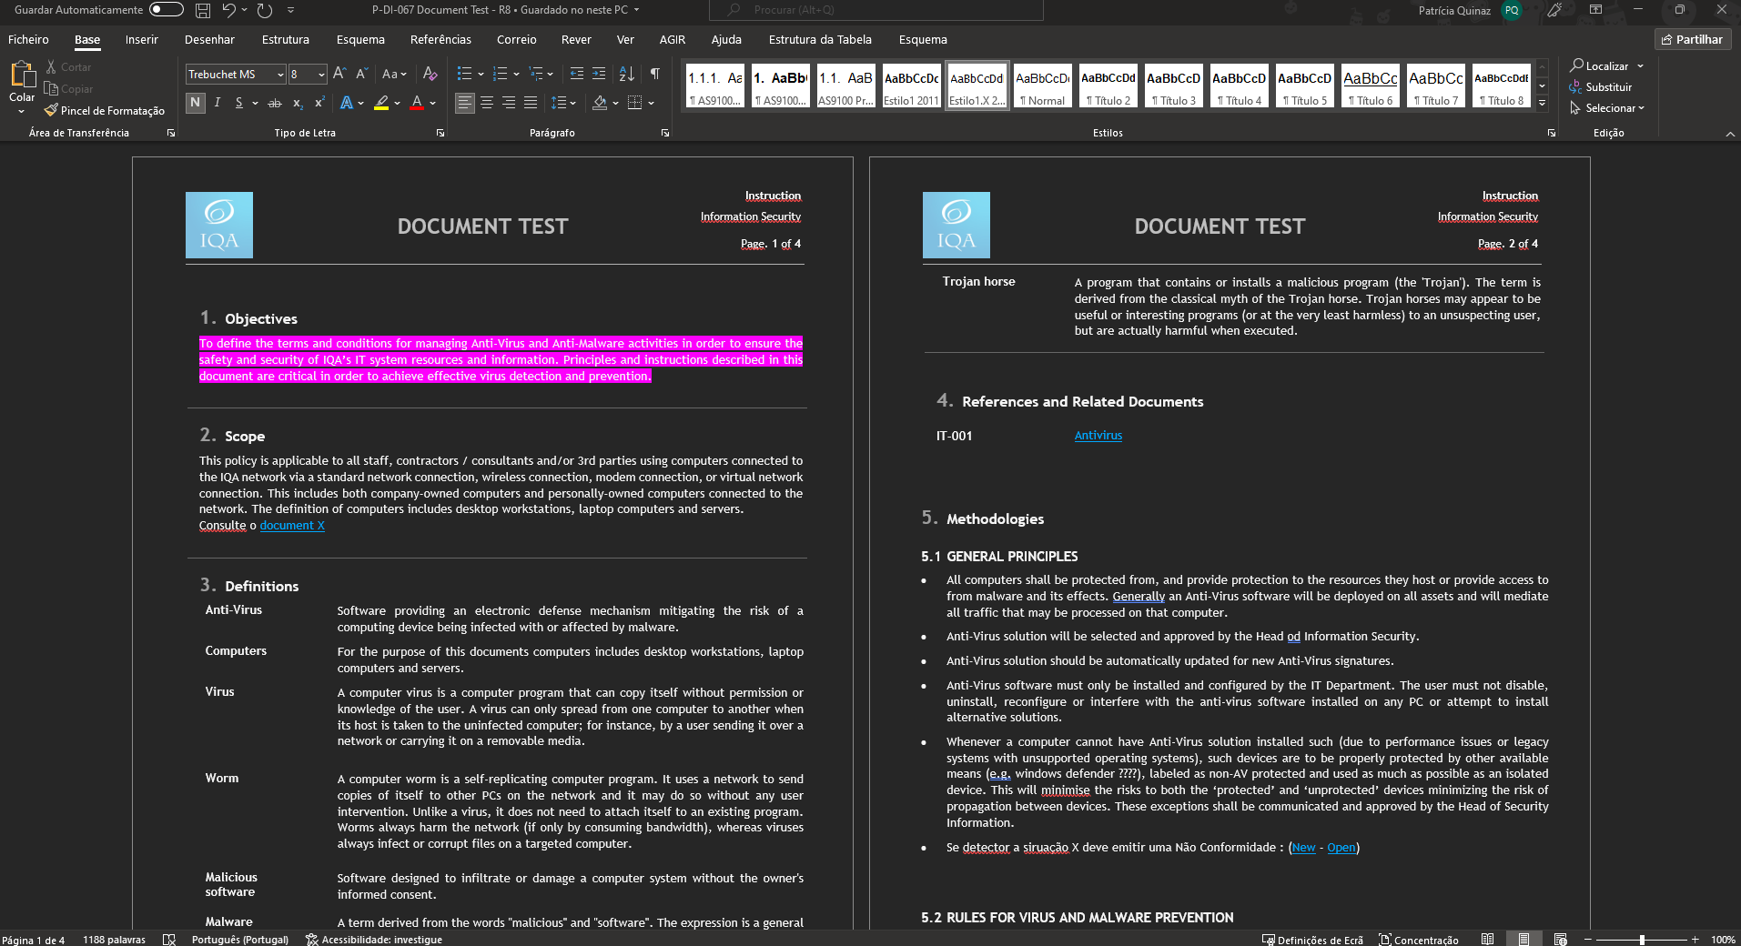Open the Substituir replace tool

1601,87
